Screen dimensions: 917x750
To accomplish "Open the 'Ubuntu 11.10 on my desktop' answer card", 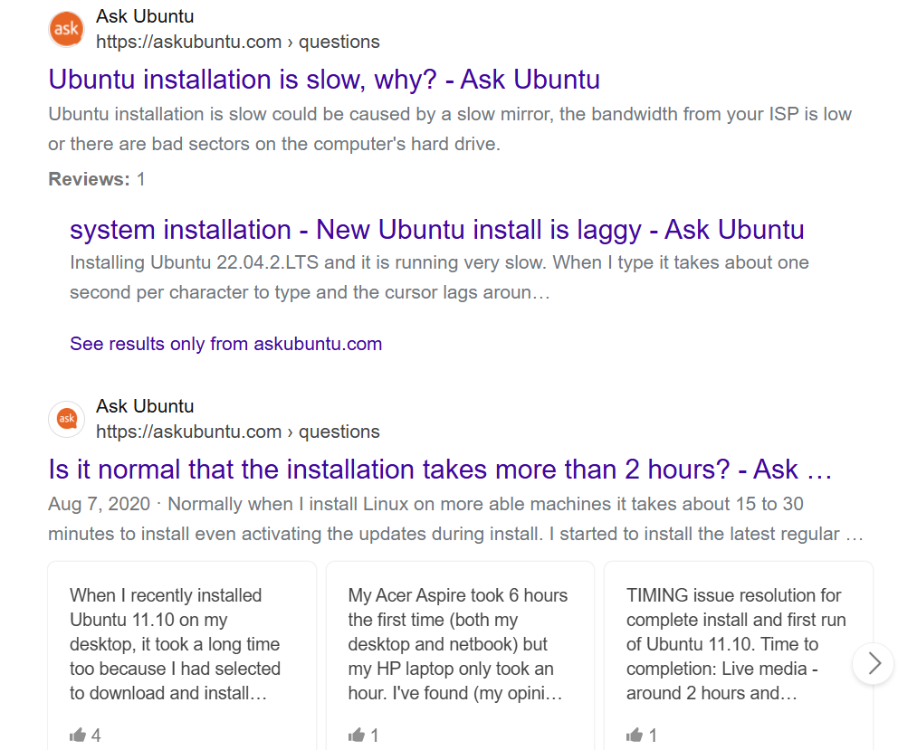I will pyautogui.click(x=182, y=656).
